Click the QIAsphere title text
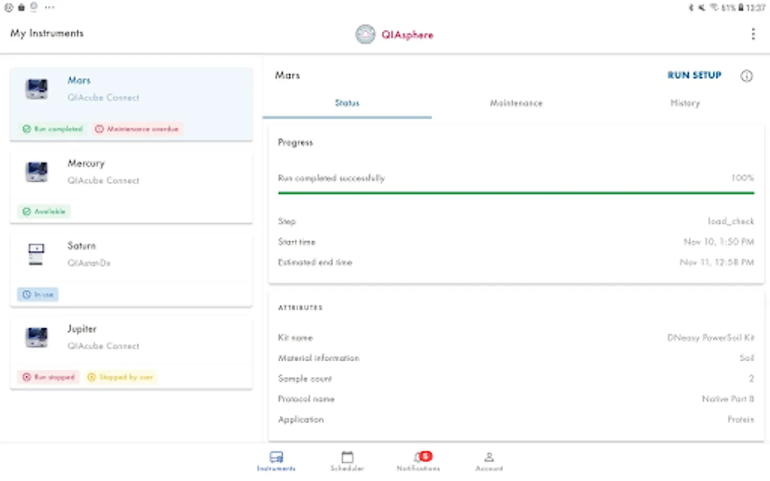Image resolution: width=770 pixels, height=481 pixels. (x=407, y=35)
